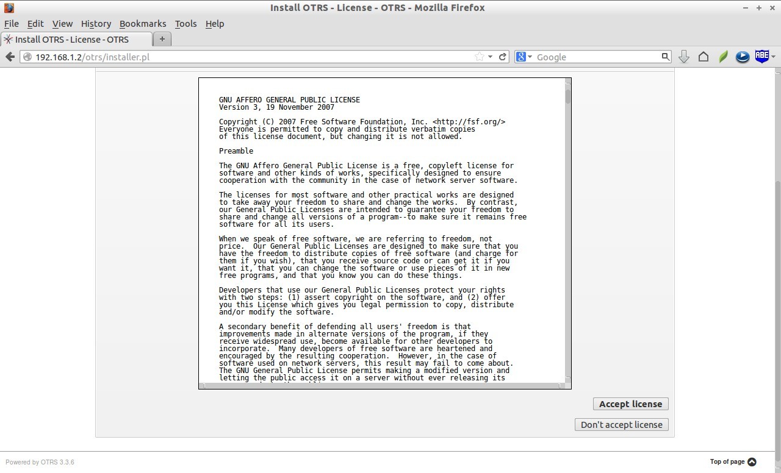
Task: Open the Edit menu
Action: coord(35,24)
